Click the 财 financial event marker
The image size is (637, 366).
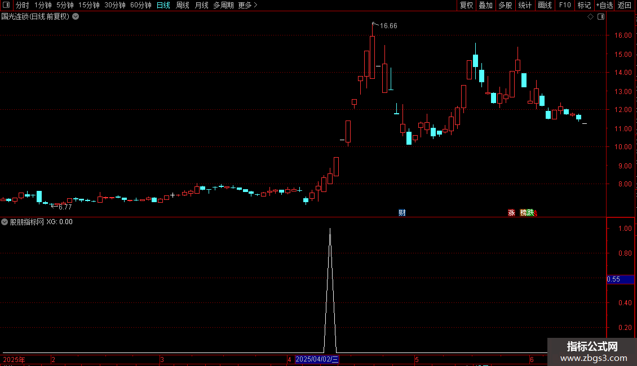tap(402, 213)
